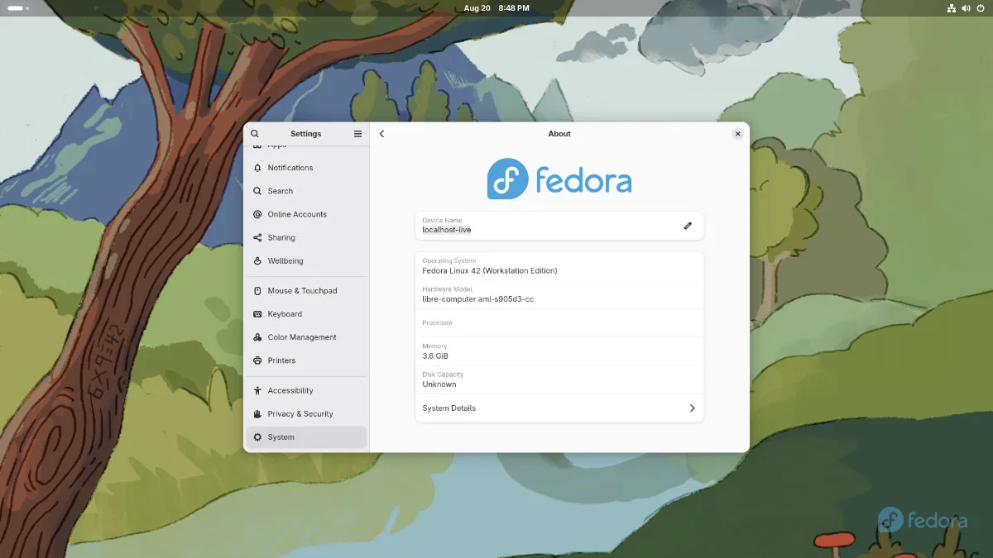This screenshot has width=993, height=558.
Task: Click the Privacy & Security hand icon
Action: (258, 413)
